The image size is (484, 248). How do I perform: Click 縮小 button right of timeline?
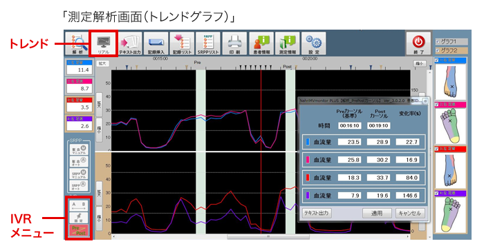pyautogui.click(x=419, y=63)
